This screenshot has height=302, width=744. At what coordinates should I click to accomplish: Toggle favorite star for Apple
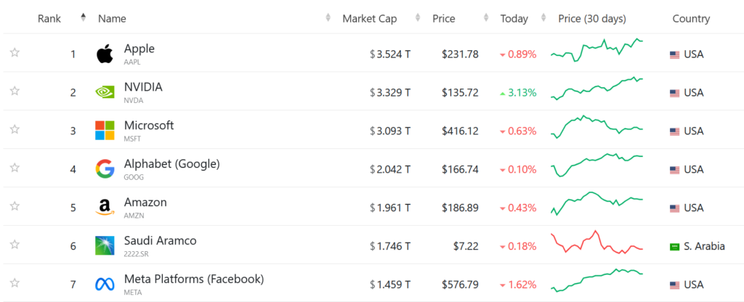pyautogui.click(x=15, y=52)
